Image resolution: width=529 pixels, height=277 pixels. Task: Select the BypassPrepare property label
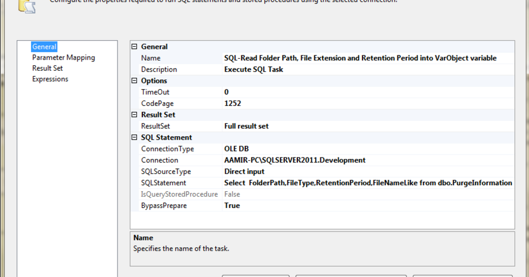164,205
